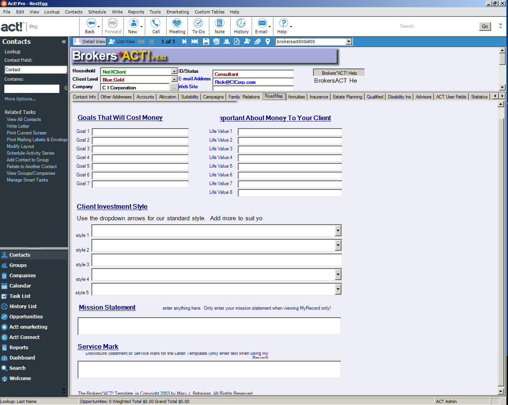Click the History toolbar icon
Image resolution: width=508 pixels, height=405 pixels.
(241, 23)
